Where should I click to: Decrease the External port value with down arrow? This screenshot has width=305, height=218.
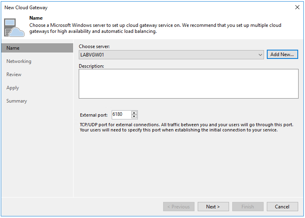pos(134,117)
